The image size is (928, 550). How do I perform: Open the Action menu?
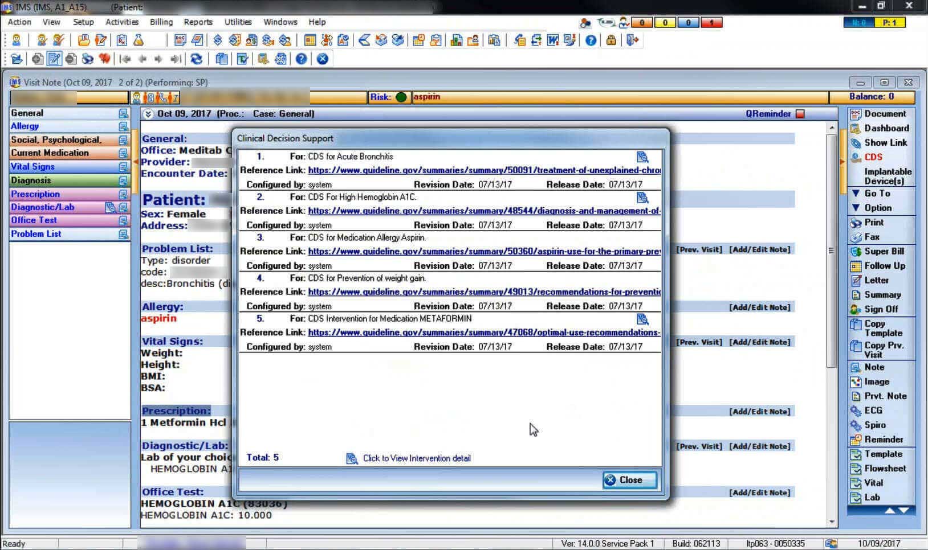click(19, 22)
